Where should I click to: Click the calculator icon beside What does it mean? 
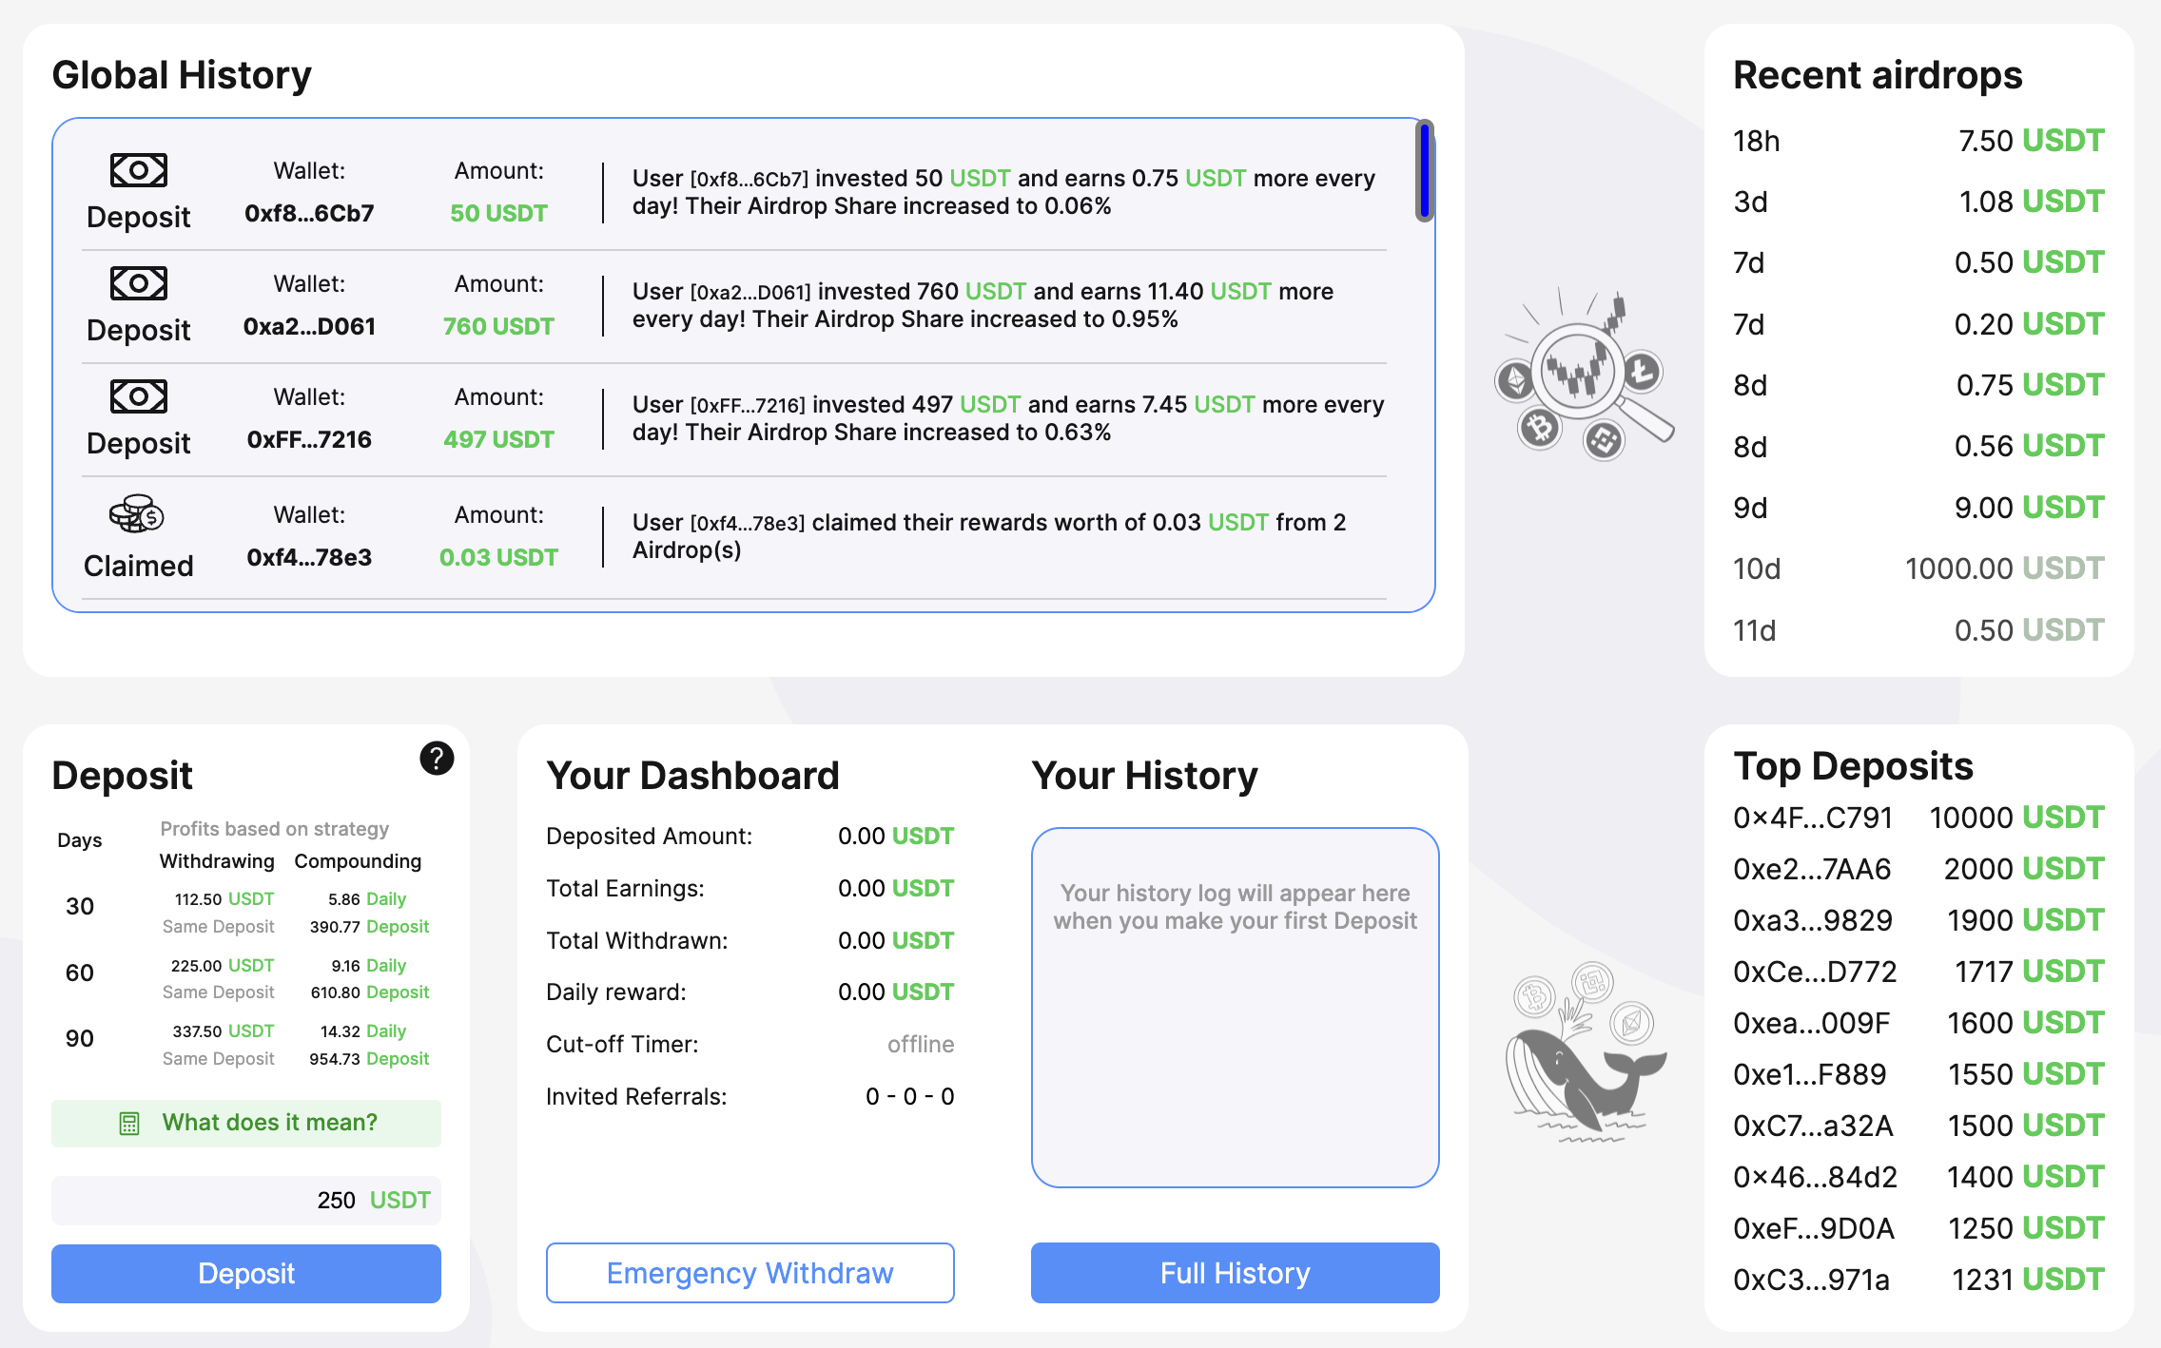pyautogui.click(x=129, y=1124)
